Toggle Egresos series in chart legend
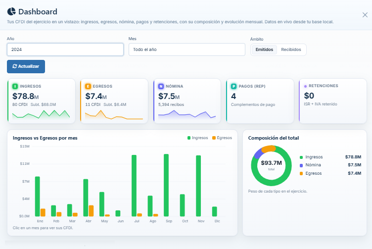 [222, 138]
